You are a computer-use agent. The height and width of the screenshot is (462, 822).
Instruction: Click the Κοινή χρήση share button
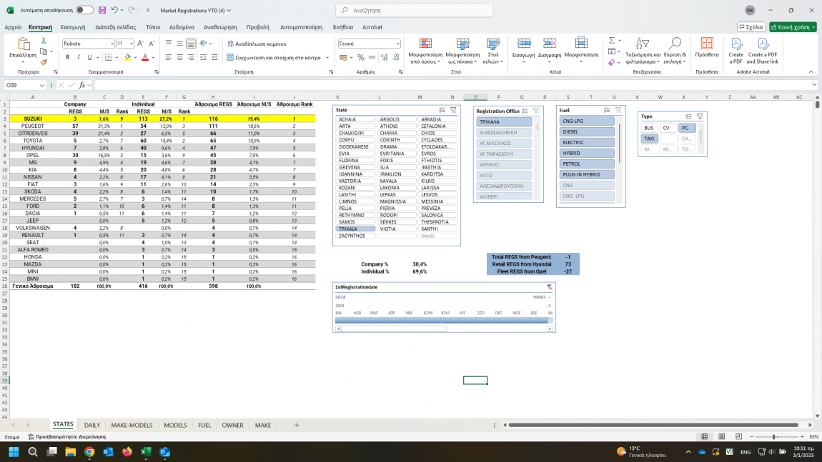[x=793, y=27]
